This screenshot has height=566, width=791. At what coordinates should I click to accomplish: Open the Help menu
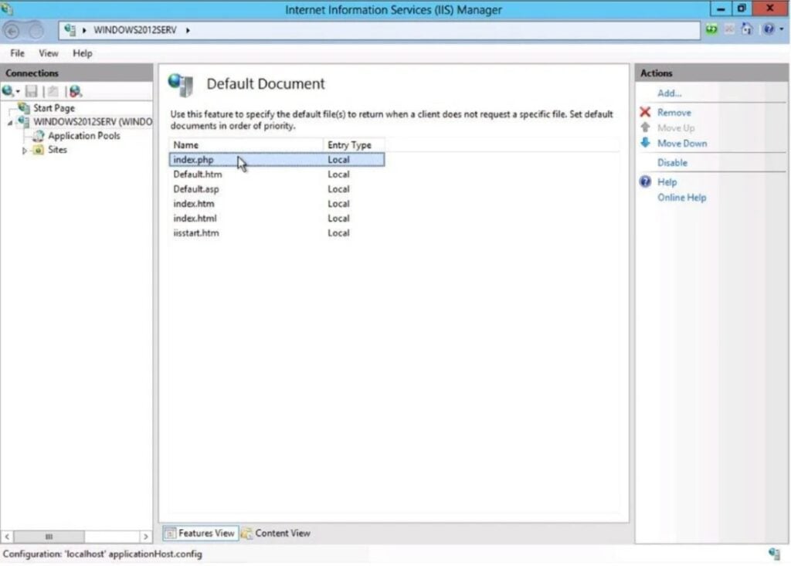point(82,53)
